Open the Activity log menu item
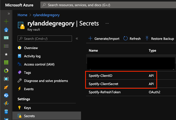Viewport: 176px width, 120px height. tap(32, 56)
